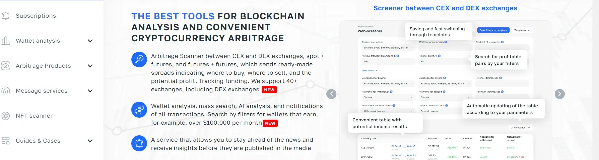Click the Screener between CEX and DEX heading

click(445, 8)
